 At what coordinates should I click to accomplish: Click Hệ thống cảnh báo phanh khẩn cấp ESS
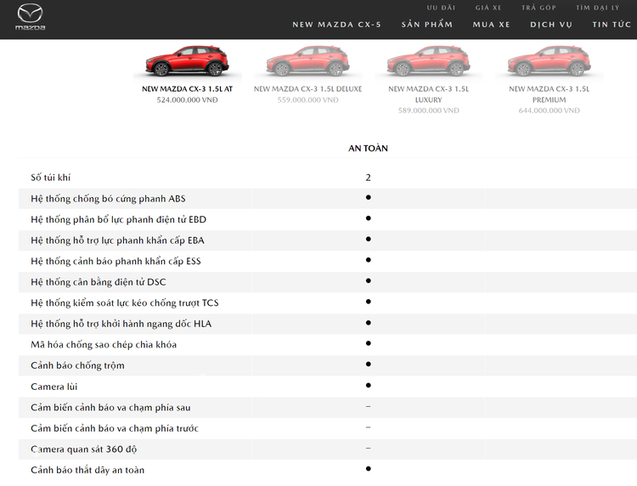[116, 262]
